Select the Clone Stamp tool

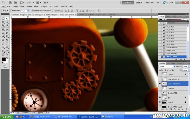(3, 33)
